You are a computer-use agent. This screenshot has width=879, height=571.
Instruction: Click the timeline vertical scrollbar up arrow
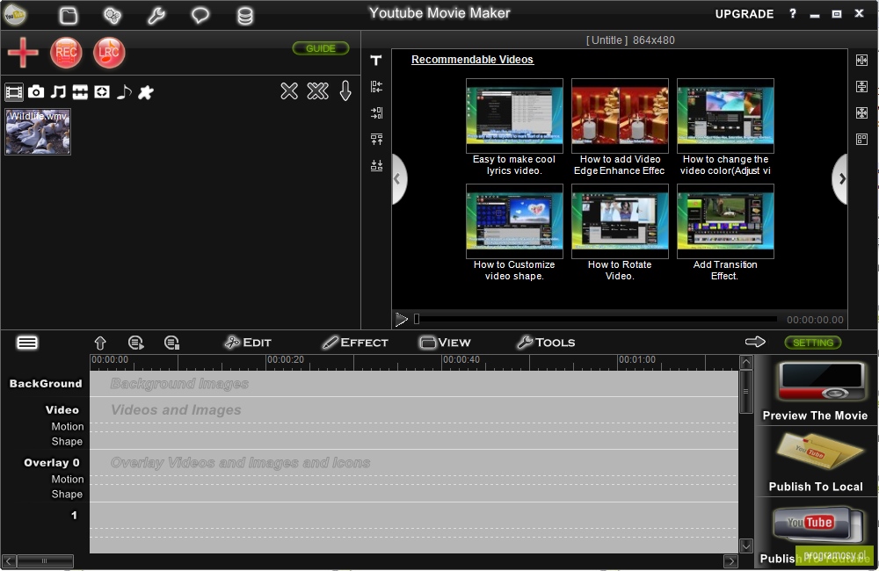(x=746, y=362)
